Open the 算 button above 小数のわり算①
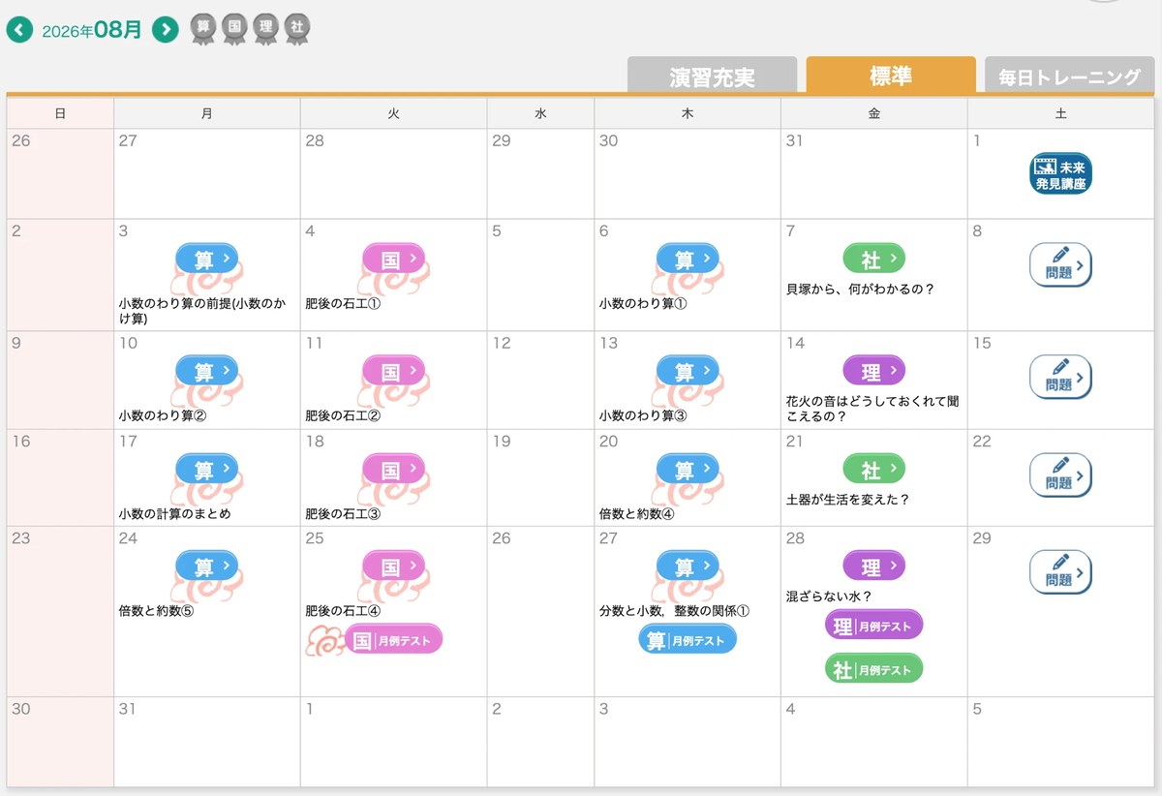 pyautogui.click(x=688, y=259)
